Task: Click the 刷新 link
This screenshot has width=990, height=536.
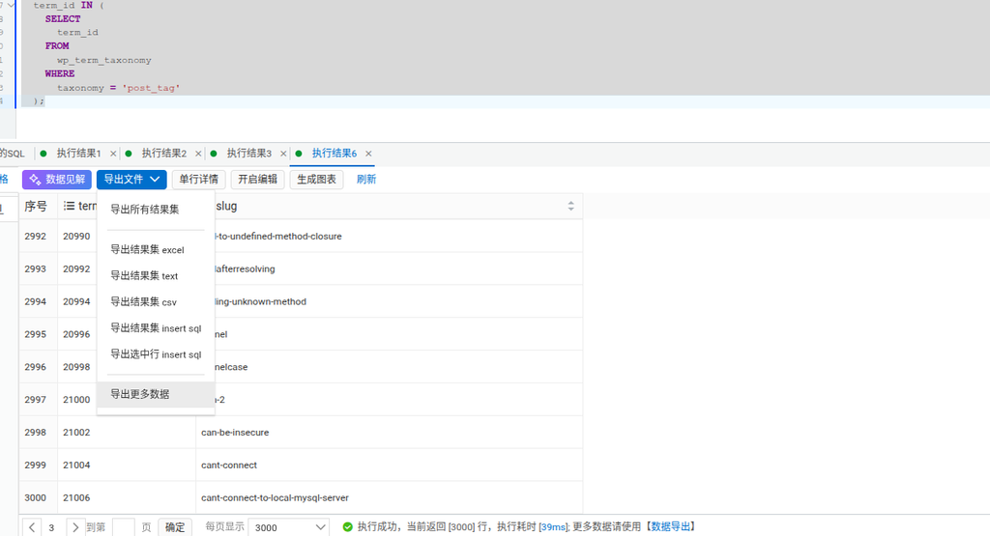Action: [x=366, y=180]
